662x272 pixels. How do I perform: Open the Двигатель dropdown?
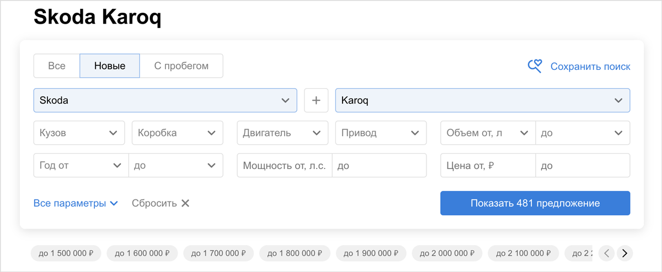coord(282,133)
